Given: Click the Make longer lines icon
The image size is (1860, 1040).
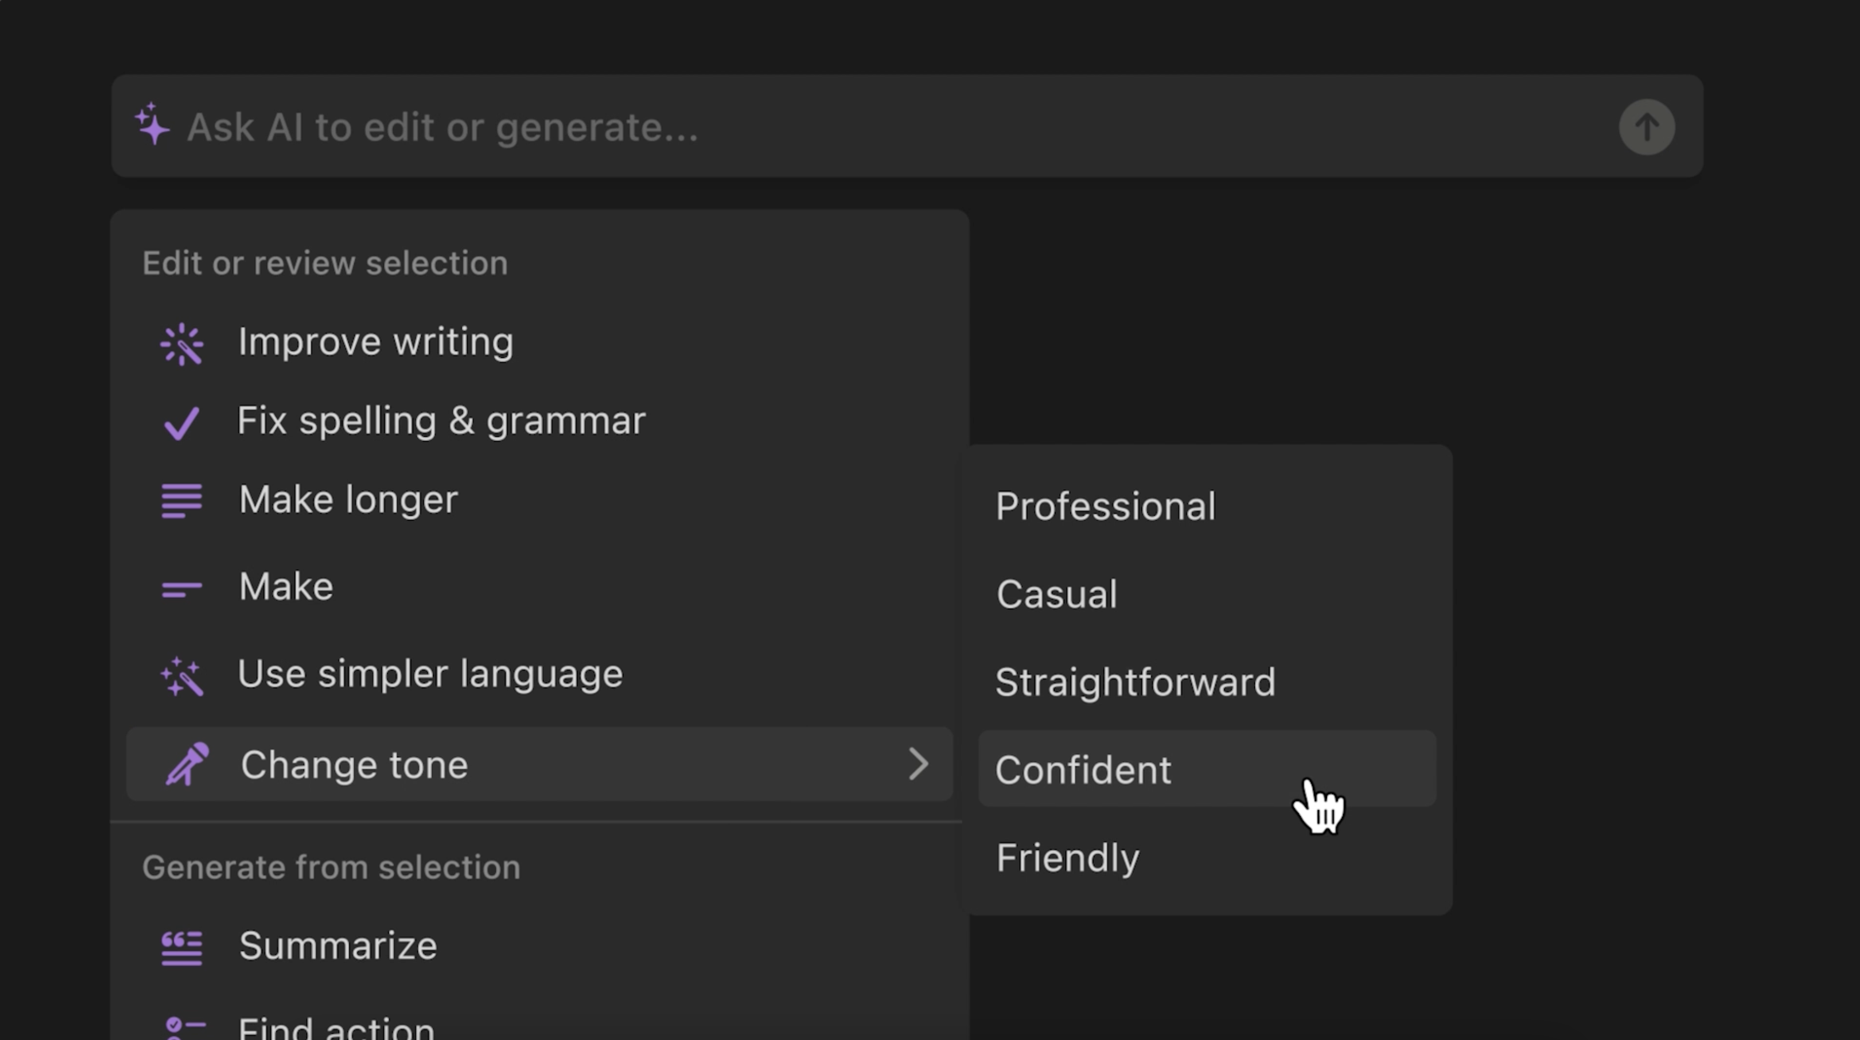Looking at the screenshot, I should (x=181, y=500).
